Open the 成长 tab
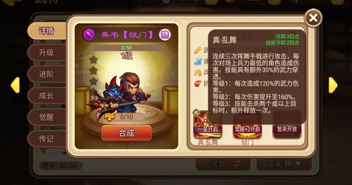 pos(47,96)
